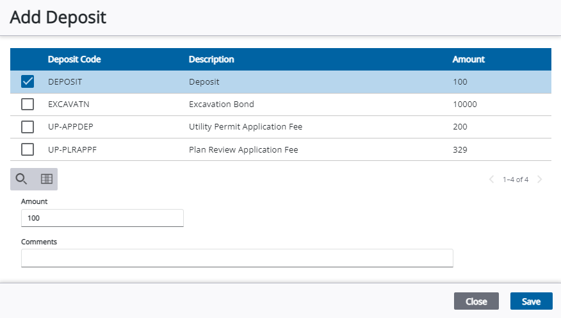Tick the UP-PLRAPPF checkbox

click(x=28, y=149)
